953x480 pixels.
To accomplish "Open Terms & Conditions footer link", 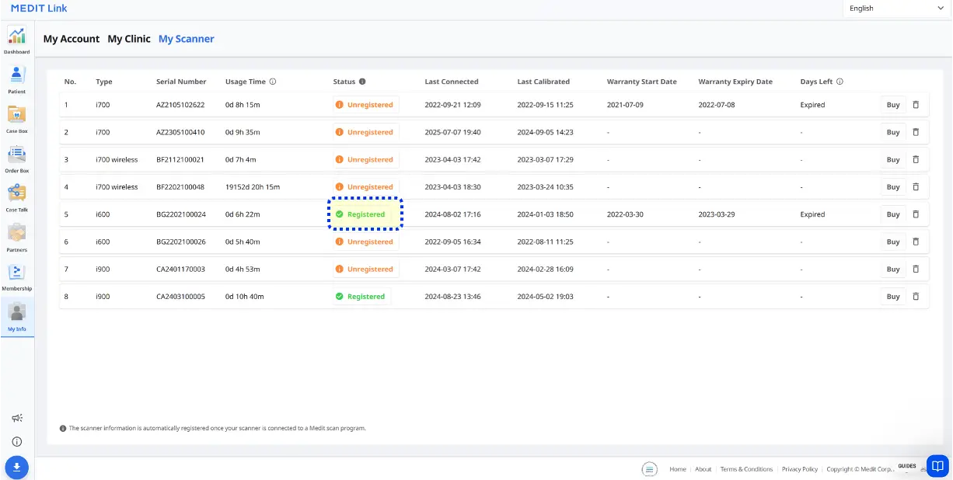I will coord(746,469).
